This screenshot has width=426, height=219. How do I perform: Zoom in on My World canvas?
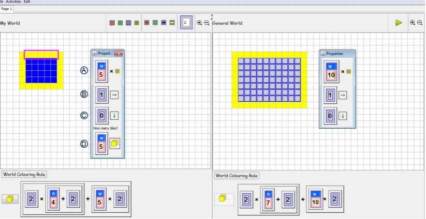pyautogui.click(x=199, y=23)
